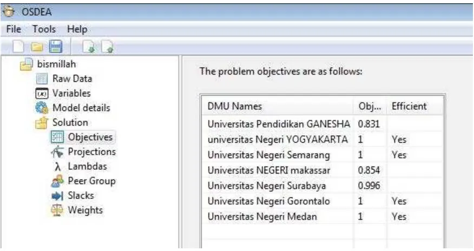Screen dimensions: 474x251
Task: Select row universitas Negeri YOGYAKARTA
Action: [323, 139]
